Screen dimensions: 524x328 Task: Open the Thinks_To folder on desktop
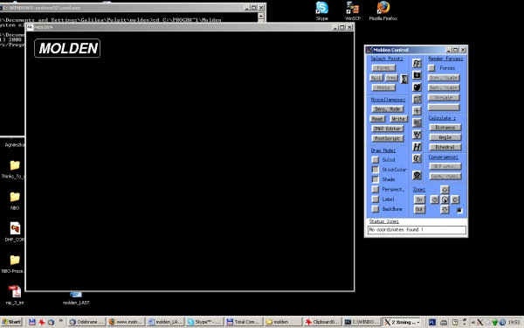(x=13, y=170)
